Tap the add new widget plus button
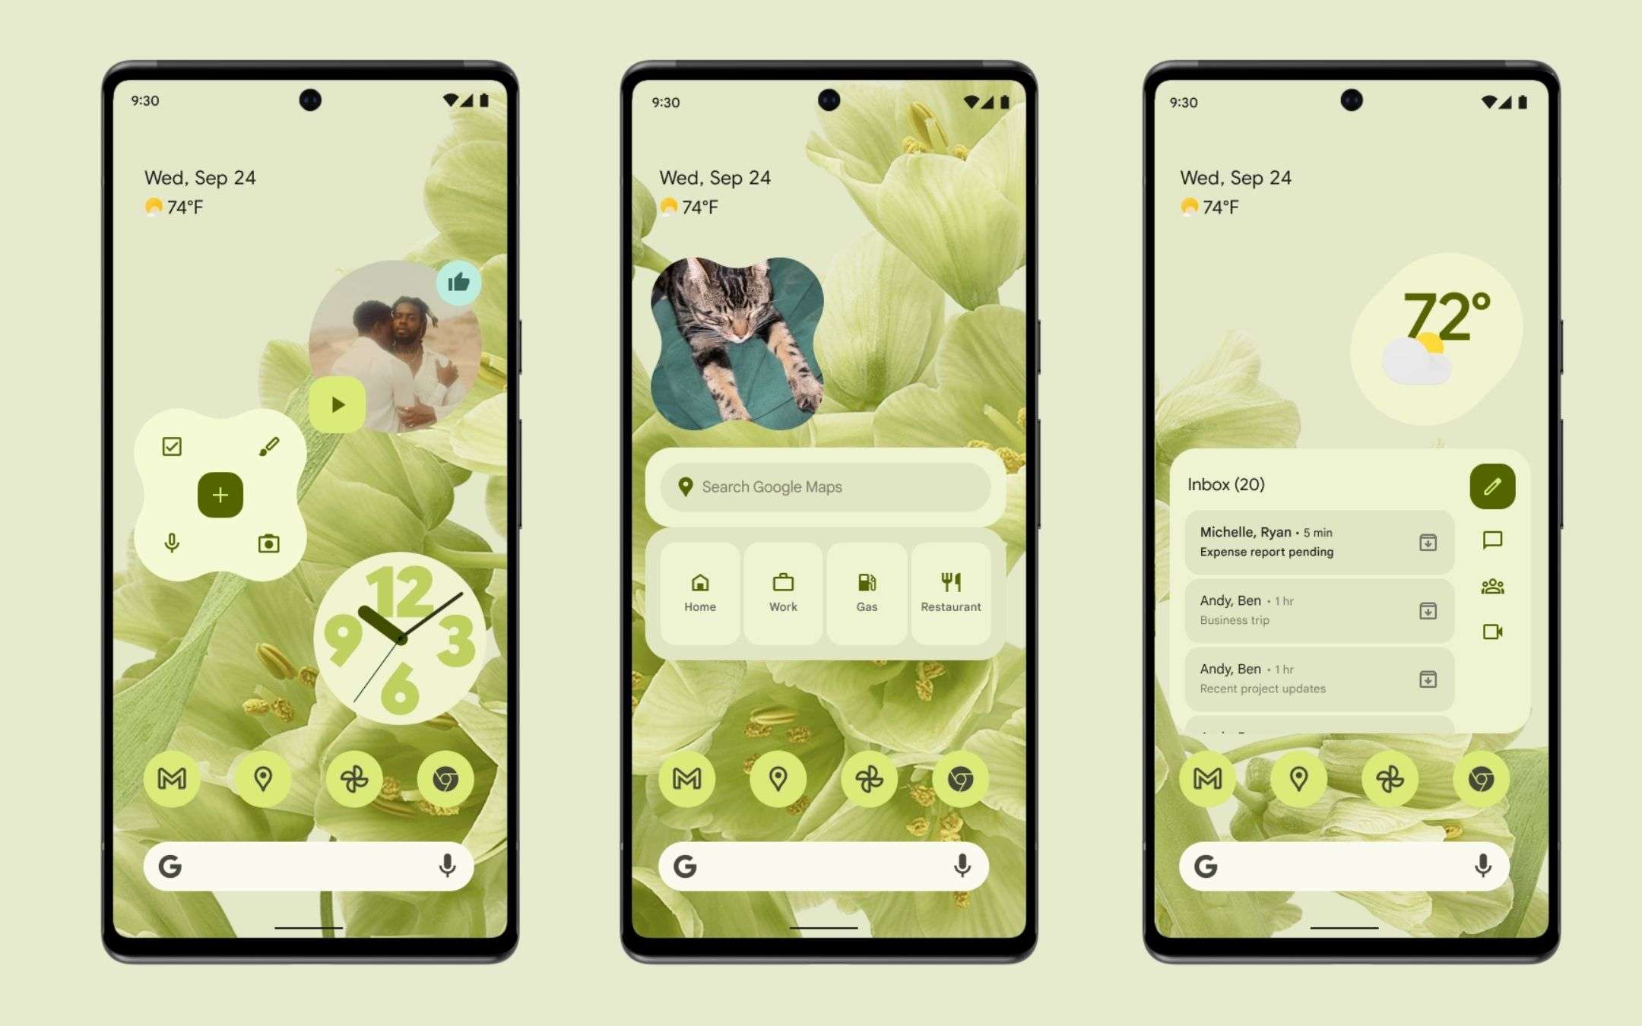This screenshot has width=1642, height=1026. [x=217, y=494]
